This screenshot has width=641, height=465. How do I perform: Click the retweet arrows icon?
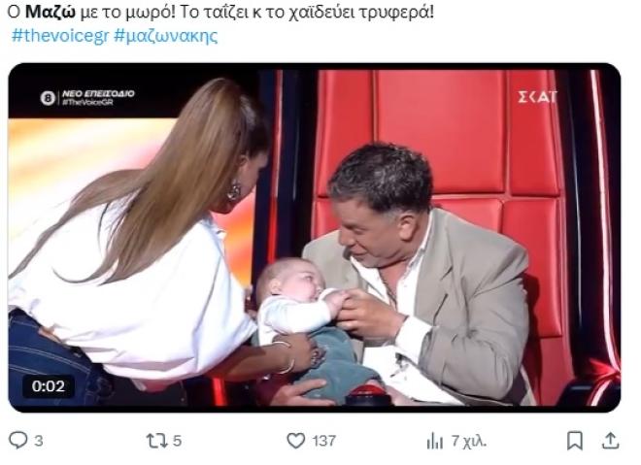point(156,441)
